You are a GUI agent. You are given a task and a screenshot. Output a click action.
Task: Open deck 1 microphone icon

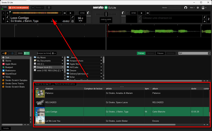click(72, 17)
